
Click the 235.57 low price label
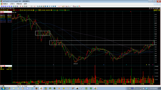click(x=75, y=63)
